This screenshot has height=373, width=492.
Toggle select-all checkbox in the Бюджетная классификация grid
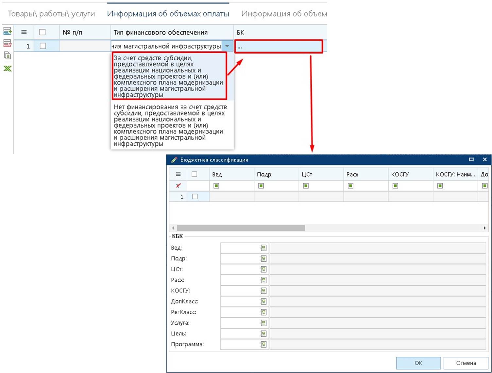[195, 174]
